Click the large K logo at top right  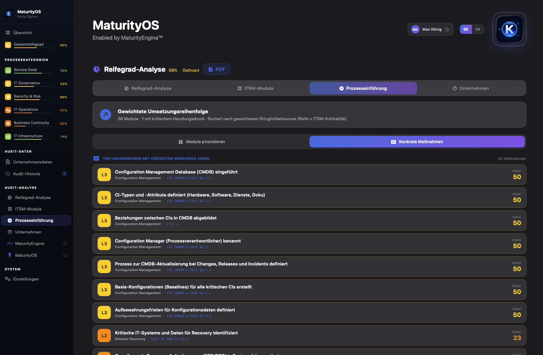tap(509, 29)
